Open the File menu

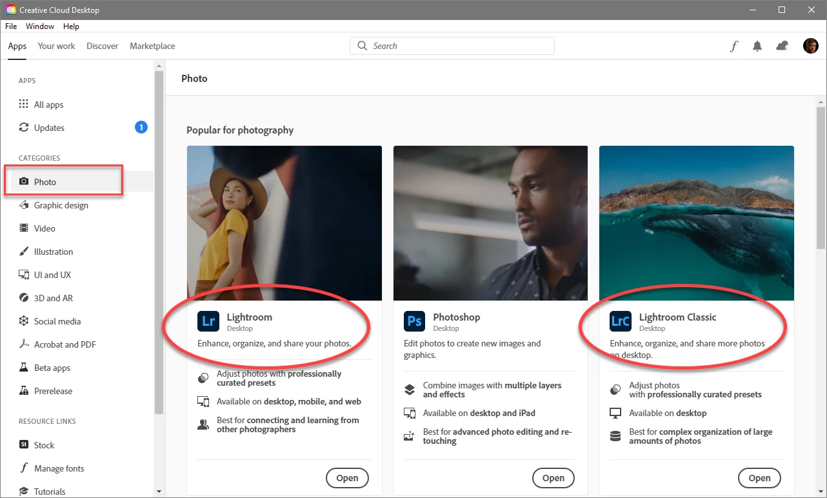point(11,26)
